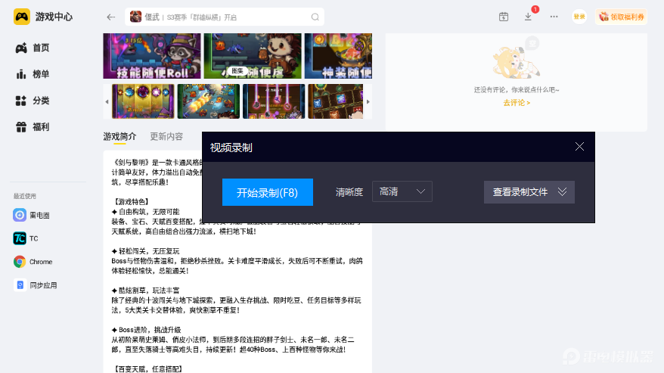Go to 榜单 rankings section

pos(33,74)
